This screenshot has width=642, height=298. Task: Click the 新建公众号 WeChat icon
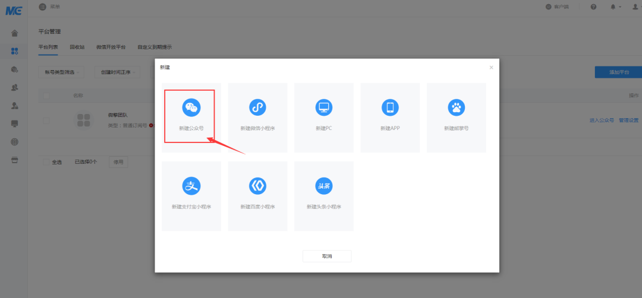point(191,107)
